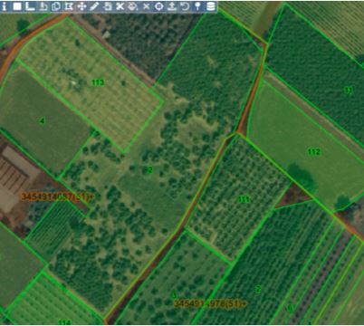Select the pencil edit tool
Screen dimensions: 364x326
(94, 6)
